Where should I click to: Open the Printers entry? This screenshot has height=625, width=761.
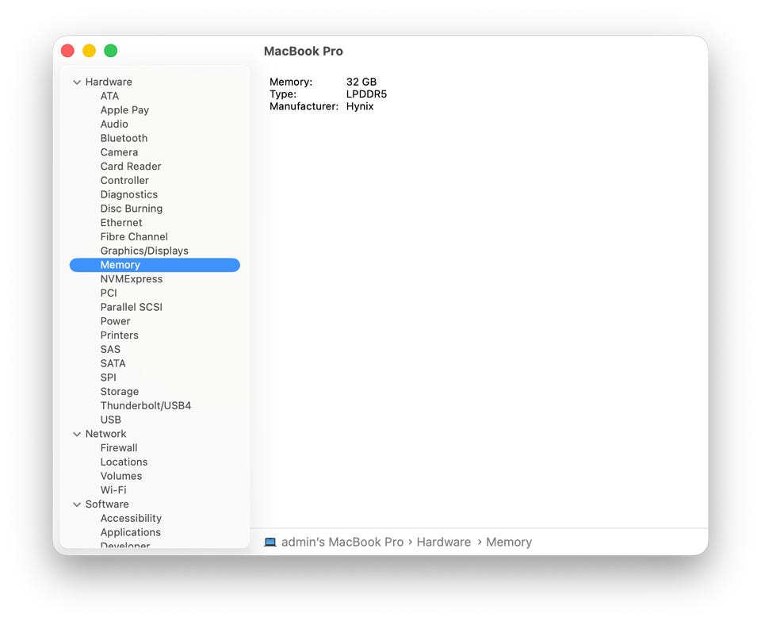(x=120, y=336)
